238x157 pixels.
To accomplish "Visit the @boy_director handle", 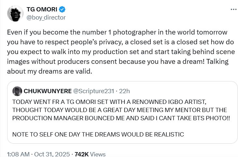I will (x=46, y=17).
